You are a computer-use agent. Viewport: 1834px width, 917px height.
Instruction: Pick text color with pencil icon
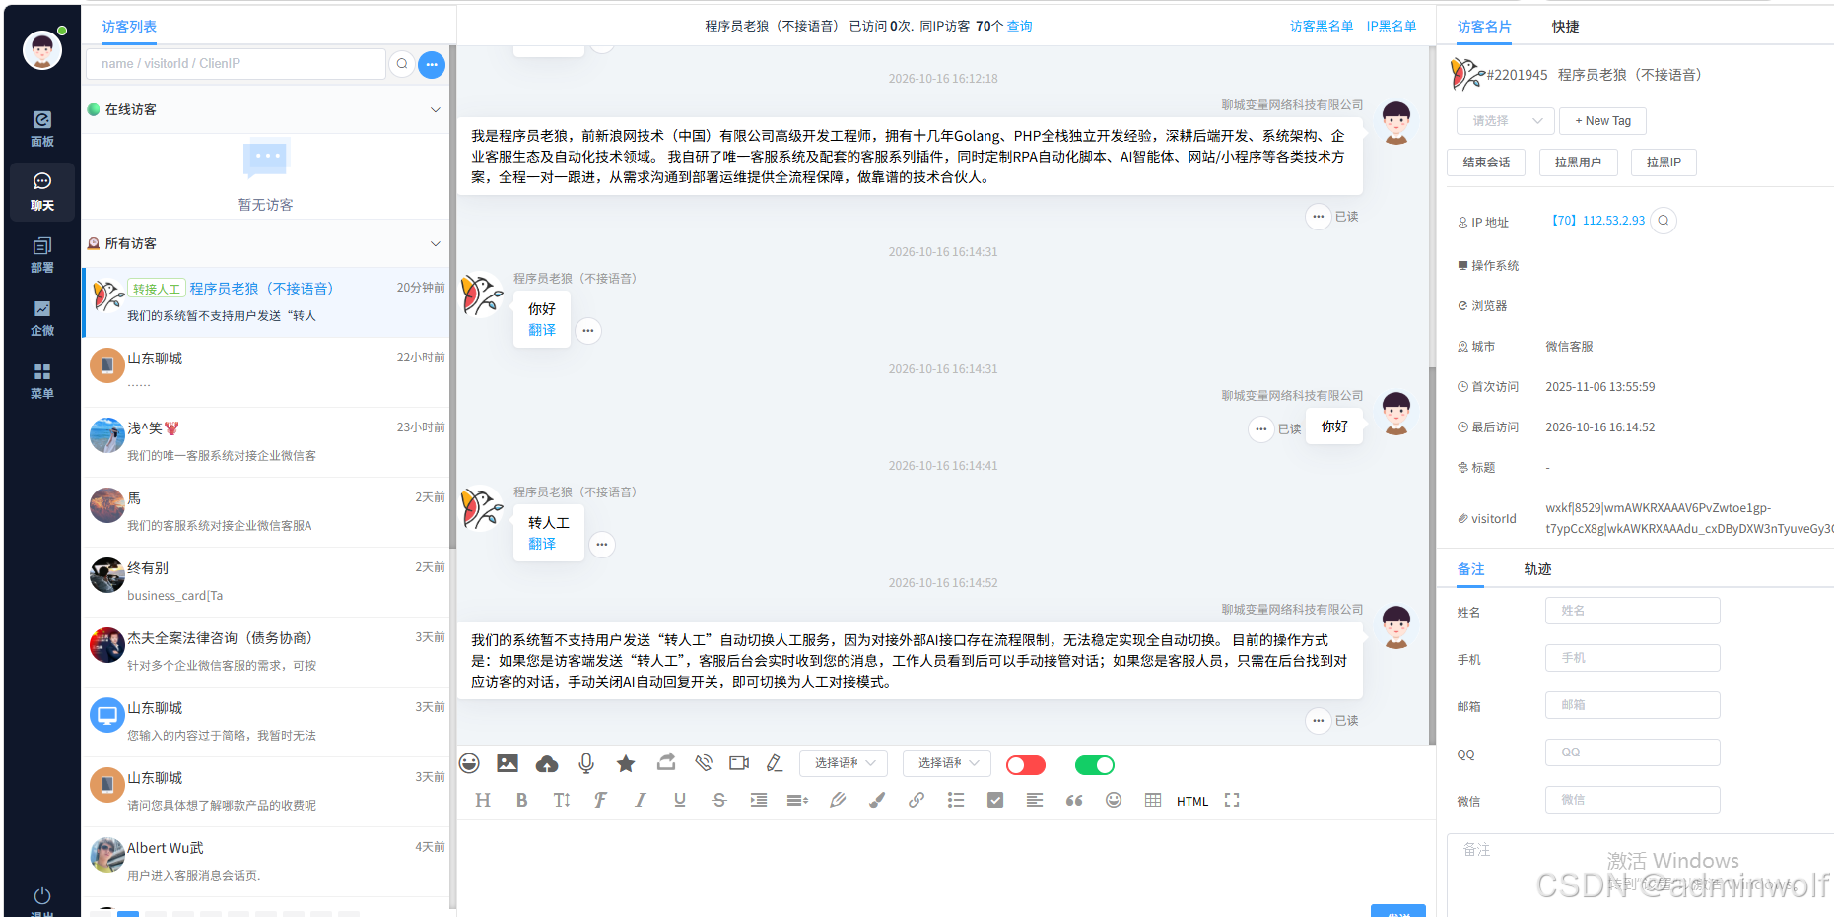point(838,801)
